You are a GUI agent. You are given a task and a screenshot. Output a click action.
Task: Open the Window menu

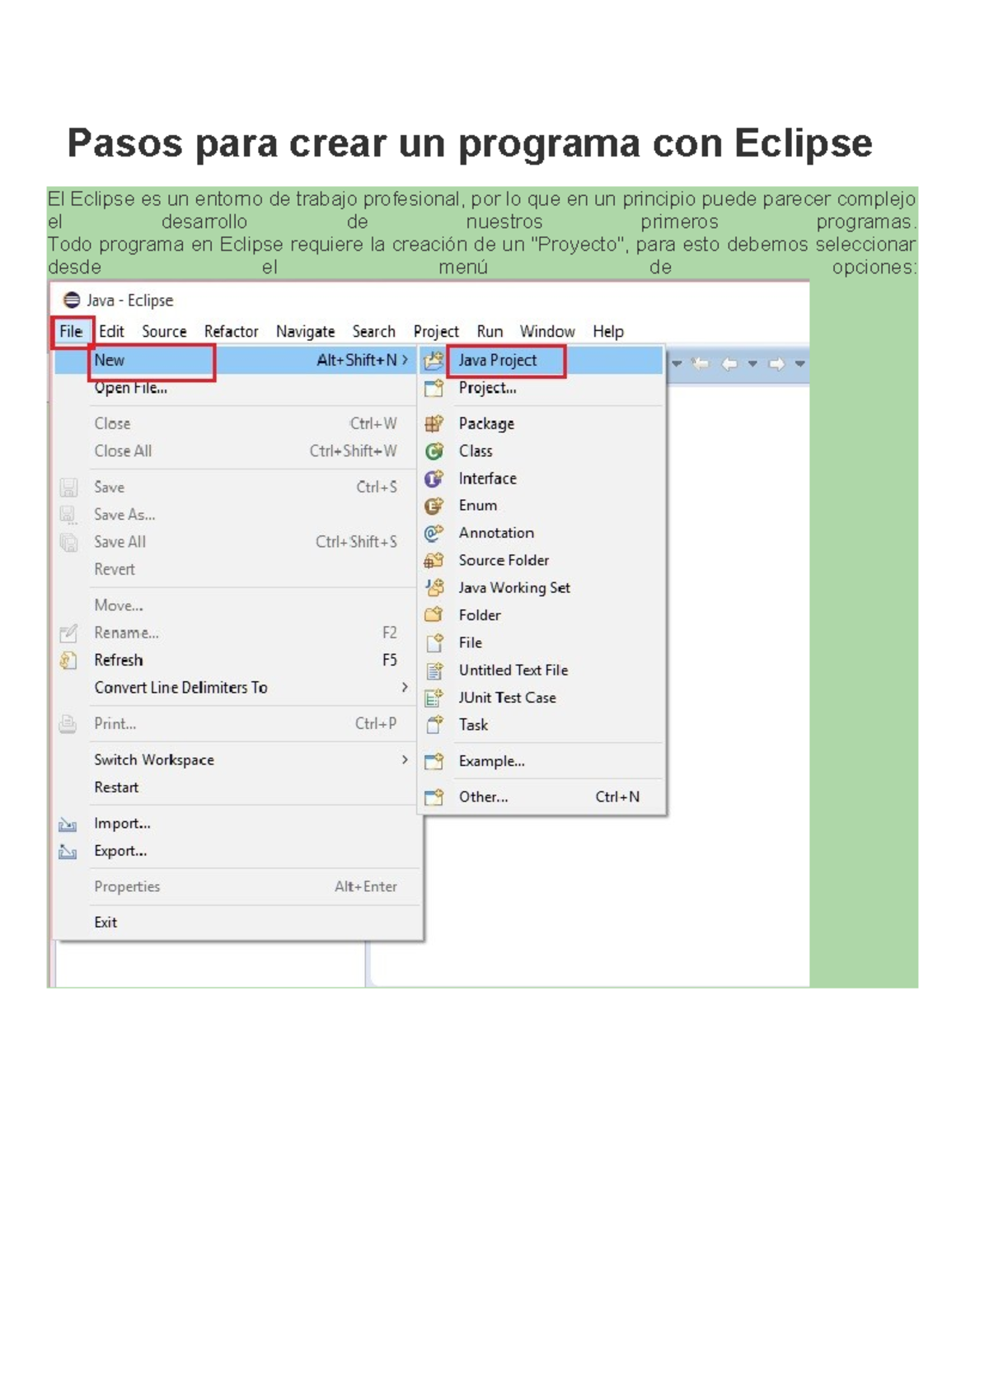tap(547, 331)
